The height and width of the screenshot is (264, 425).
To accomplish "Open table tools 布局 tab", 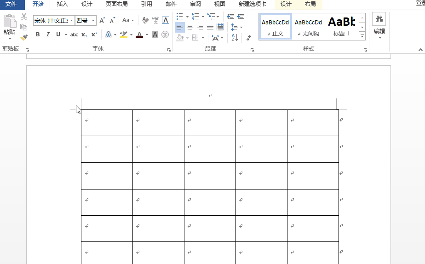I will coord(310,4).
